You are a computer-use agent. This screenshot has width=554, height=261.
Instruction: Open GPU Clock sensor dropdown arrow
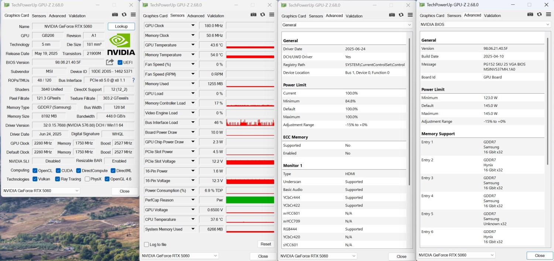pyautogui.click(x=193, y=25)
